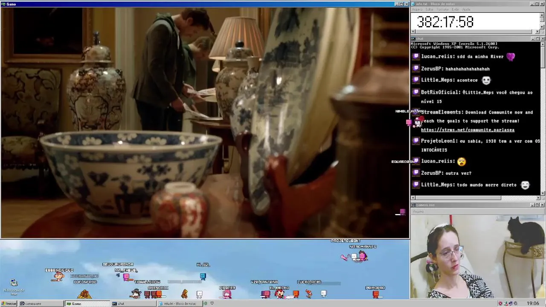Click the 19:06 system clock
Screen dimensions: 546x307
tap(532, 304)
